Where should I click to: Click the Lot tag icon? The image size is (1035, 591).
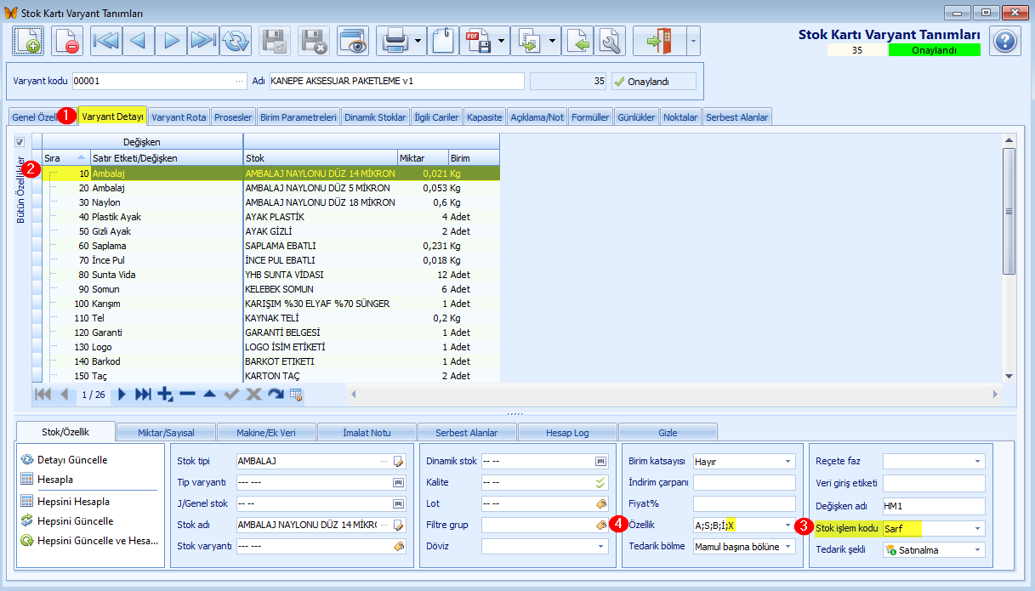600,503
